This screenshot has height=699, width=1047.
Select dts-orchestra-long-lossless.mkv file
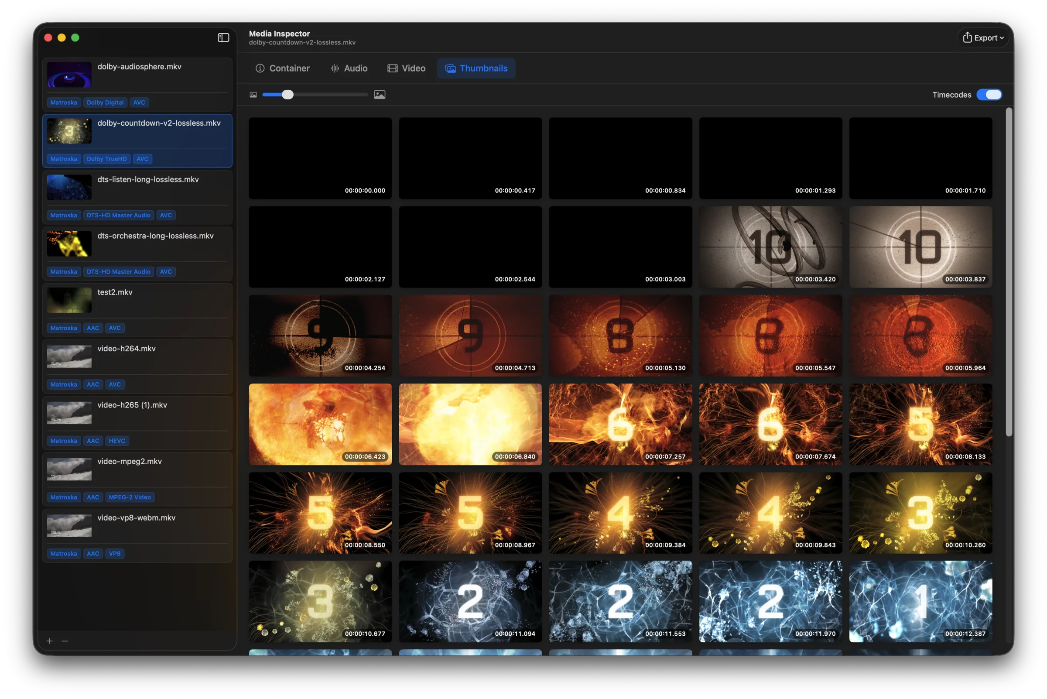pos(137,254)
